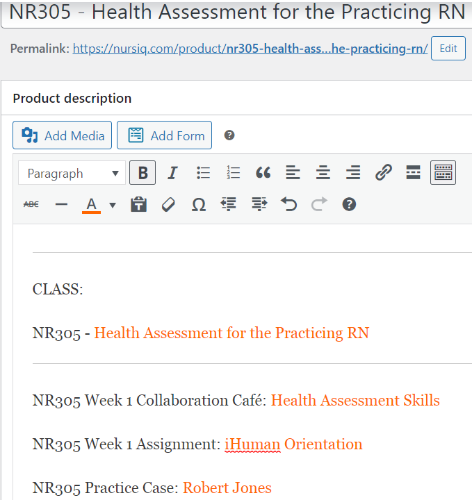Screen dimensions: 472x500
Task: Edit the permalink slug
Action: [448, 49]
